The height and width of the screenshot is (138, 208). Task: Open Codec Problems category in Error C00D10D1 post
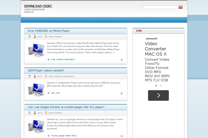[x=55, y=37]
